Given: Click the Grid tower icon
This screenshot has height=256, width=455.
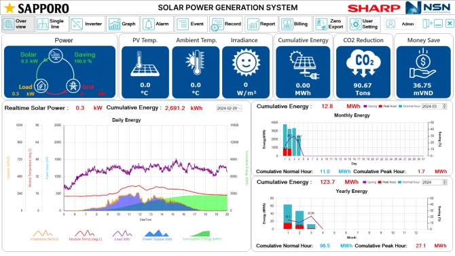Looking at the screenshot, I should click(x=73, y=86).
